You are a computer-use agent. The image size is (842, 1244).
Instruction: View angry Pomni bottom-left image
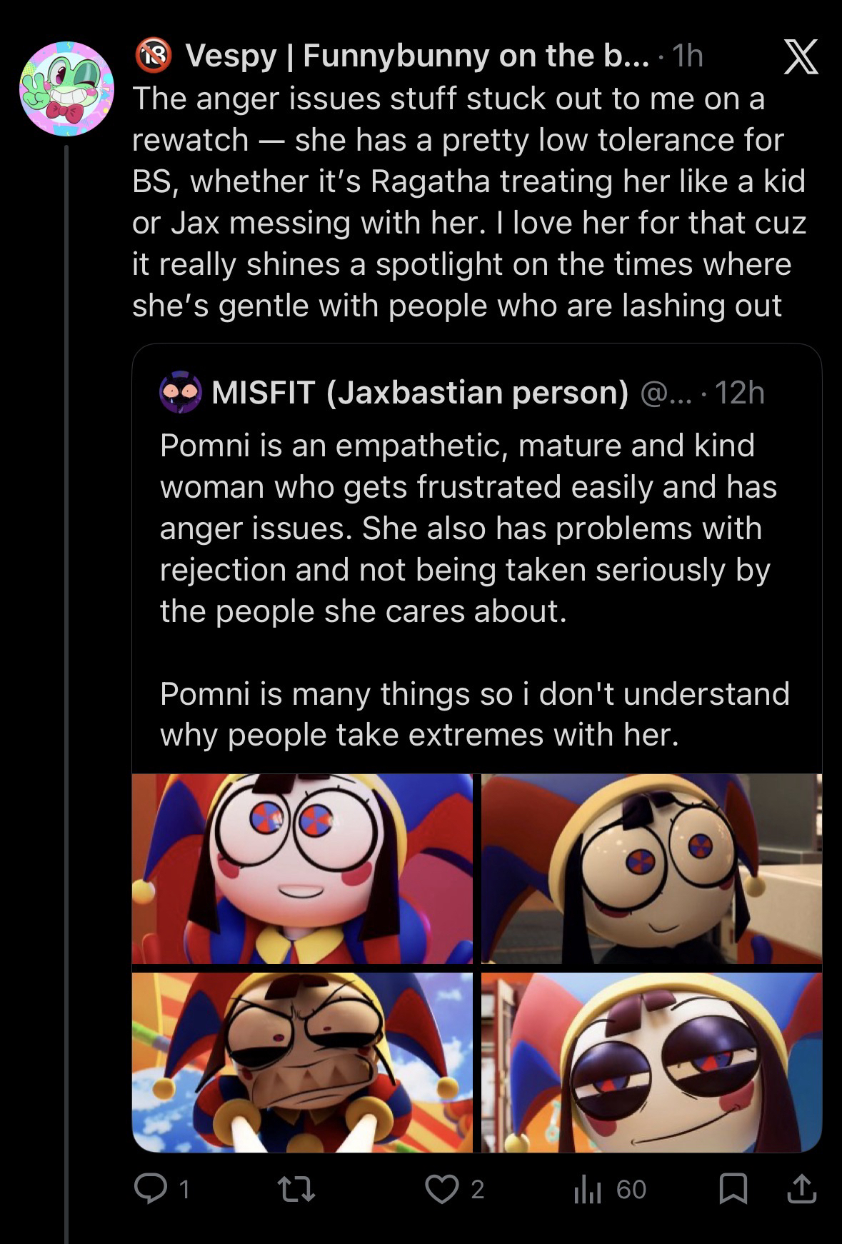[x=302, y=1062]
